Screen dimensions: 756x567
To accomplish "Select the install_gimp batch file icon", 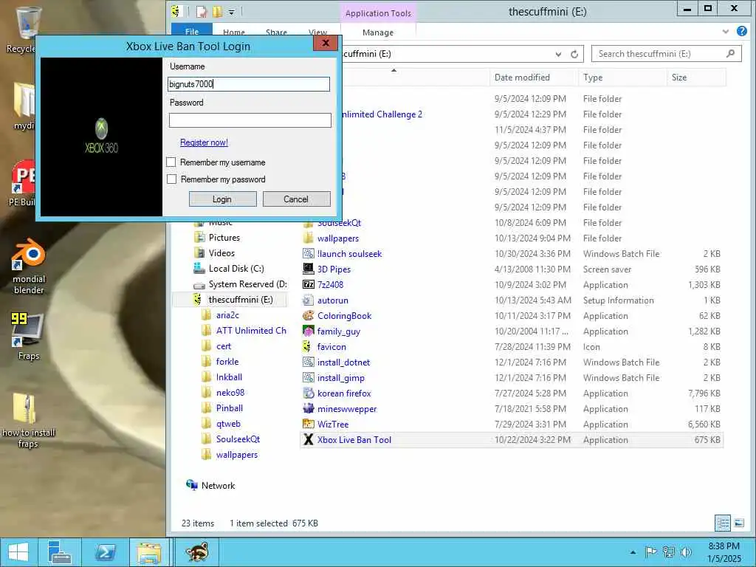I will [x=308, y=377].
